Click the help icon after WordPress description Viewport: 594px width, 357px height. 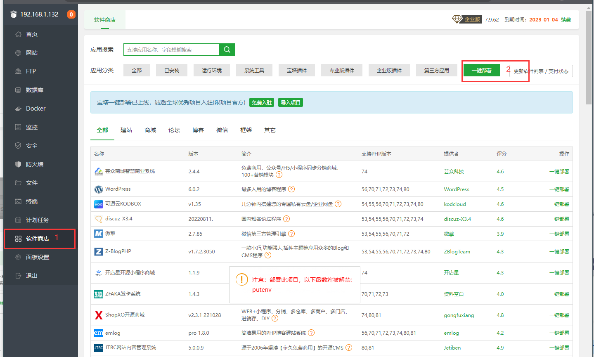pos(291,189)
